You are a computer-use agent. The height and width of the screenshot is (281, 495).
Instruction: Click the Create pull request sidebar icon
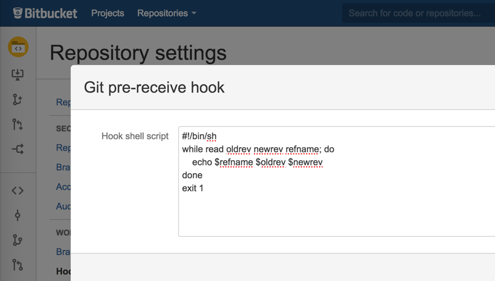[x=18, y=125]
